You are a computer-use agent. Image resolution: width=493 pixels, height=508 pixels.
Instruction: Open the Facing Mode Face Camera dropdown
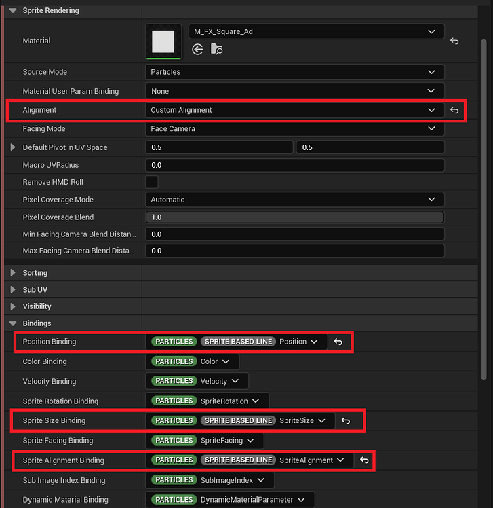(295, 128)
